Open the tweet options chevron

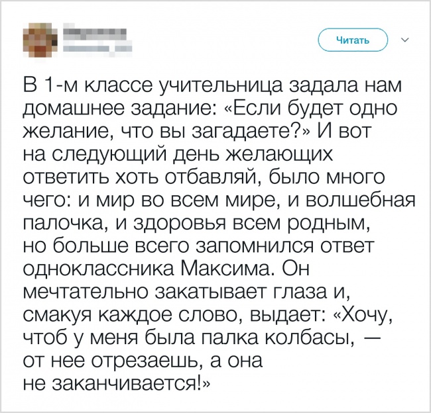(404, 40)
